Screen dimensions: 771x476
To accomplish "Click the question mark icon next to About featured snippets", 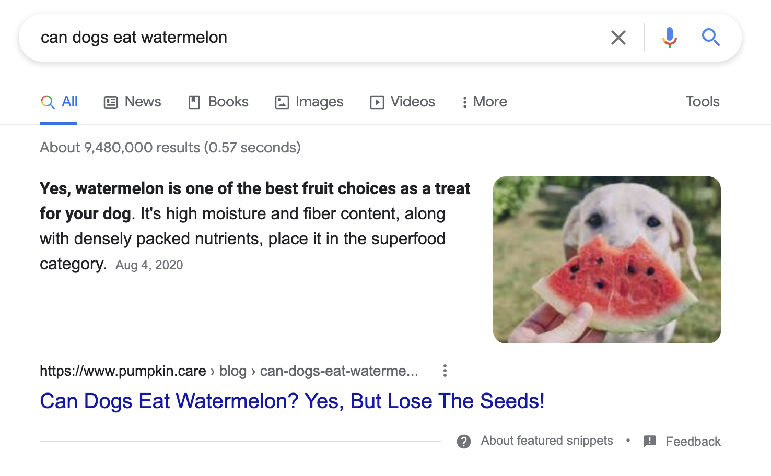I will (x=464, y=442).
